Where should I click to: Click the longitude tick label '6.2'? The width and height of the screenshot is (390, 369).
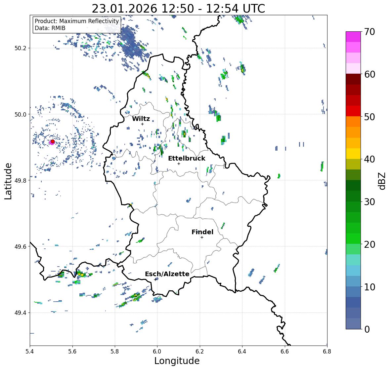point(200,351)
